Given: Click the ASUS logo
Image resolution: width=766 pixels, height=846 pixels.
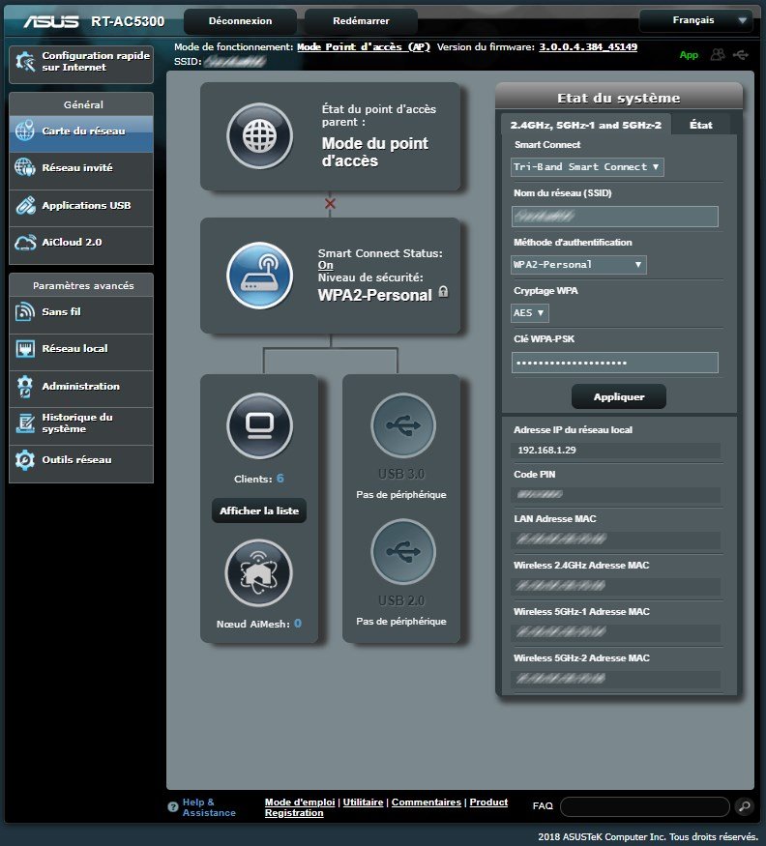Looking at the screenshot, I should click(x=50, y=21).
